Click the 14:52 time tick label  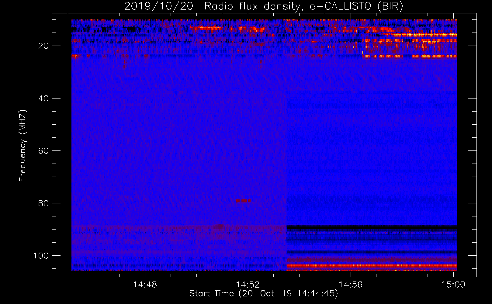coord(248,285)
